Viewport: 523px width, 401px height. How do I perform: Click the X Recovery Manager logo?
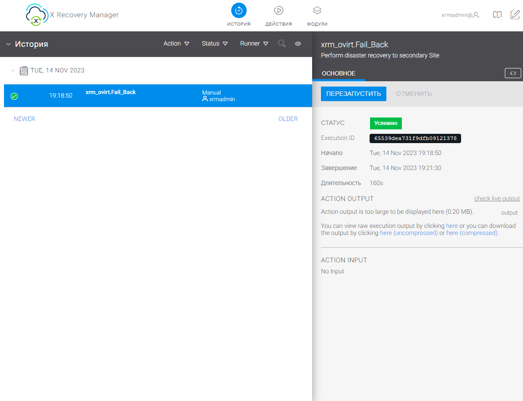[36, 15]
